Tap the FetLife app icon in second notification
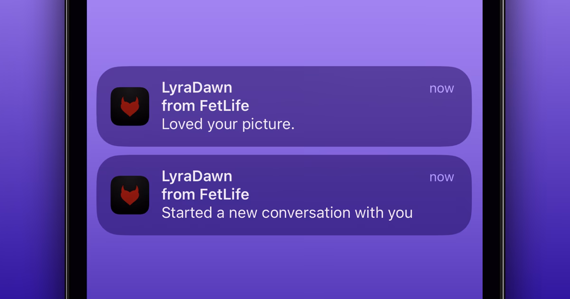 tap(130, 195)
